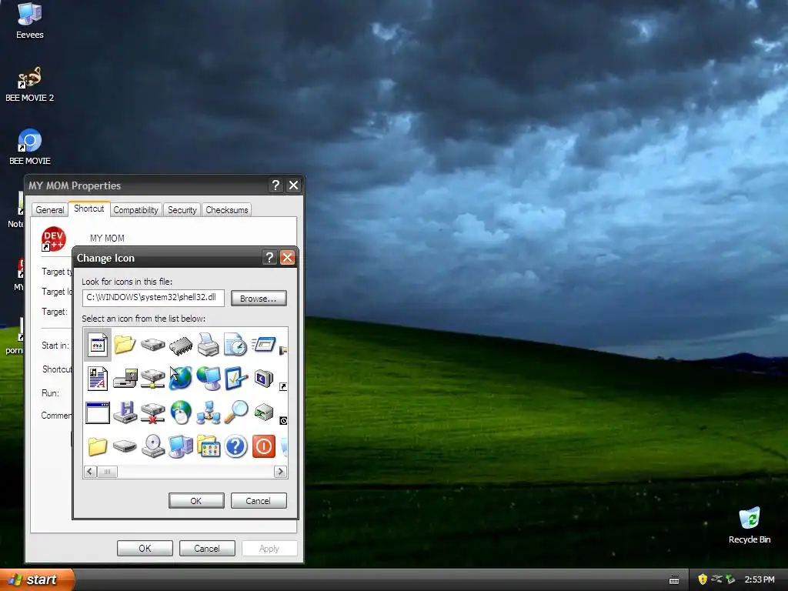Go to the Checksums tab
This screenshot has width=788, height=591.
227,210
